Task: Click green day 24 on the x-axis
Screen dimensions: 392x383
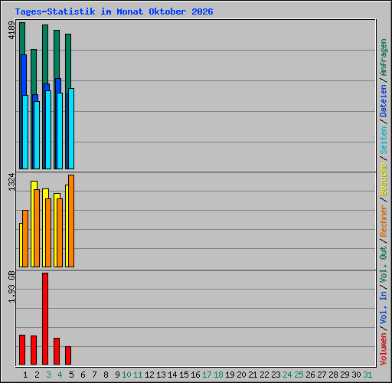Action: point(287,375)
